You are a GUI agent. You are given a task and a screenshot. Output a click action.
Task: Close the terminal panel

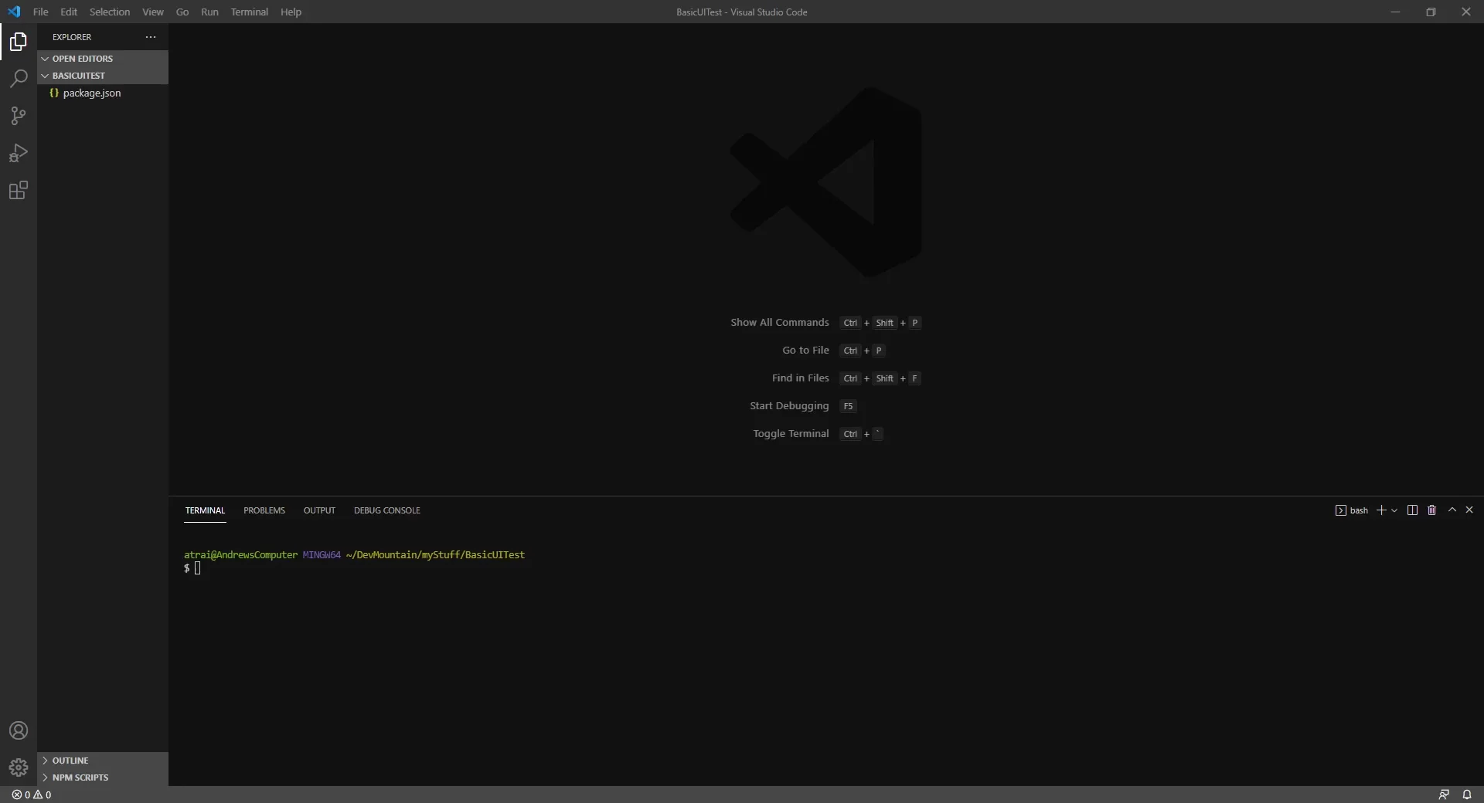(x=1469, y=510)
